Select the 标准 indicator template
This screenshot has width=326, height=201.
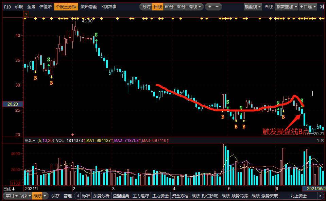[86, 196]
